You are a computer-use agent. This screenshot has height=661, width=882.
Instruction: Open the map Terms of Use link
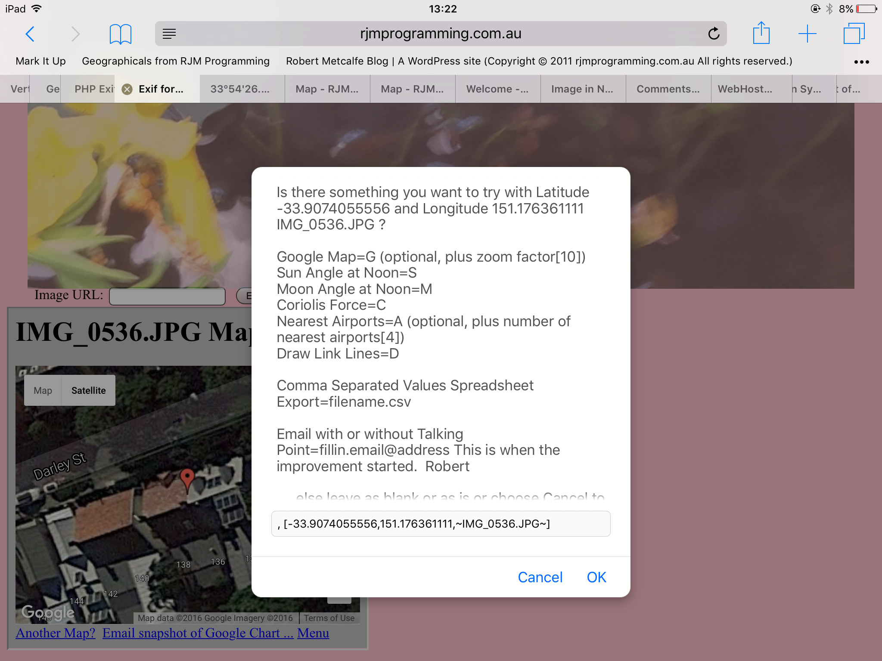pos(329,618)
